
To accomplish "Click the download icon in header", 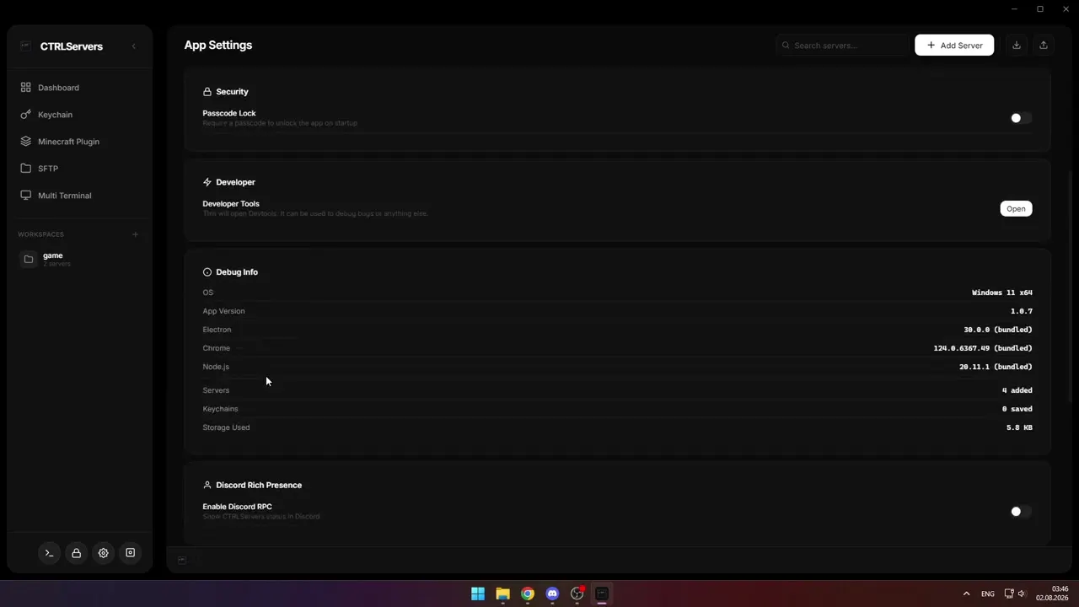I will pyautogui.click(x=1017, y=46).
